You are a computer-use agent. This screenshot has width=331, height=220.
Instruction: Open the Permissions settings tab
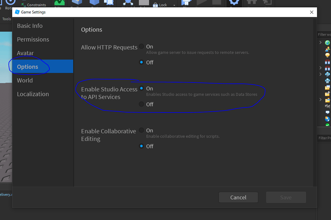click(33, 39)
